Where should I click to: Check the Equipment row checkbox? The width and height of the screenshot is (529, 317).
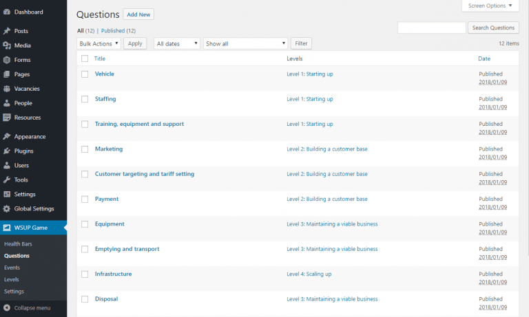(85, 224)
